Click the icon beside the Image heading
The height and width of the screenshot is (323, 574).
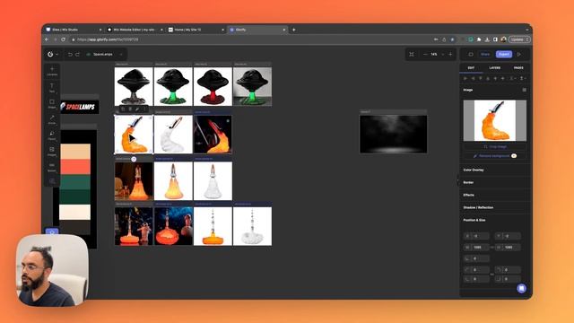click(x=524, y=90)
